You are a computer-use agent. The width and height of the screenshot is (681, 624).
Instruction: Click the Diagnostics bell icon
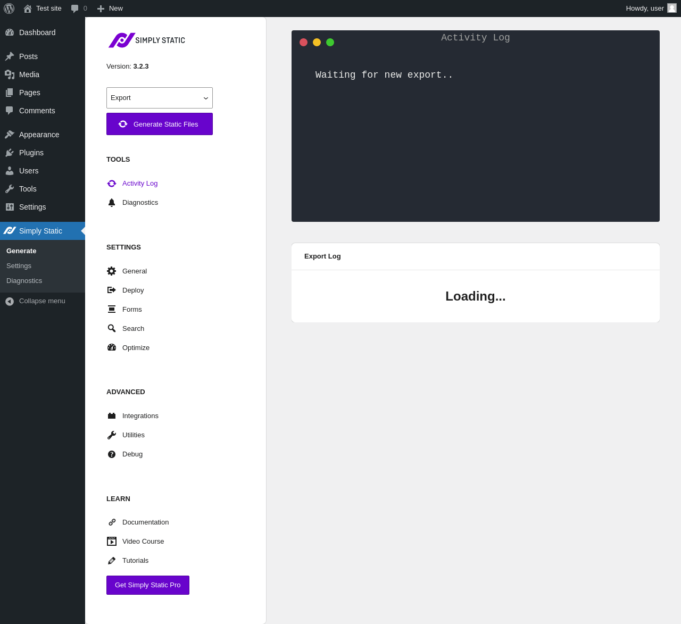tap(112, 203)
